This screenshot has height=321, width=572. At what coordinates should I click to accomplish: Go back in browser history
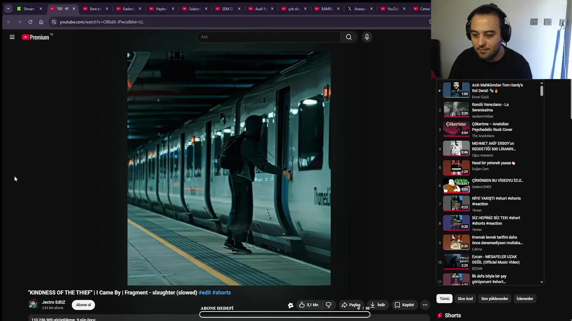[9, 22]
